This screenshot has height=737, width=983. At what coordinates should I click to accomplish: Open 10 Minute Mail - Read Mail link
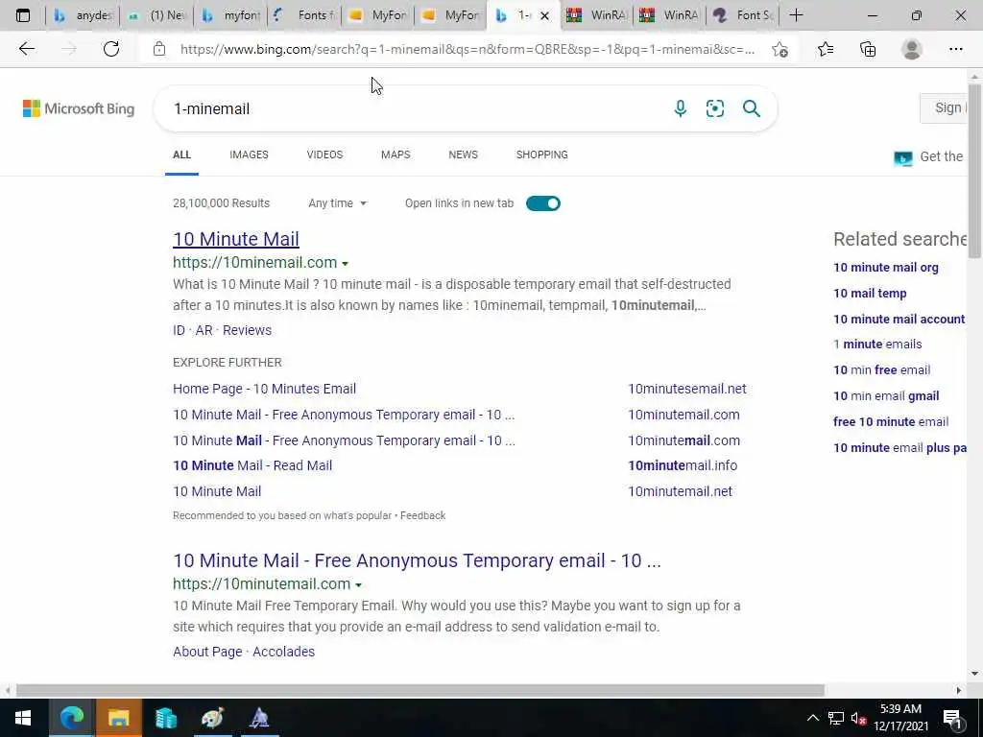pos(252,465)
